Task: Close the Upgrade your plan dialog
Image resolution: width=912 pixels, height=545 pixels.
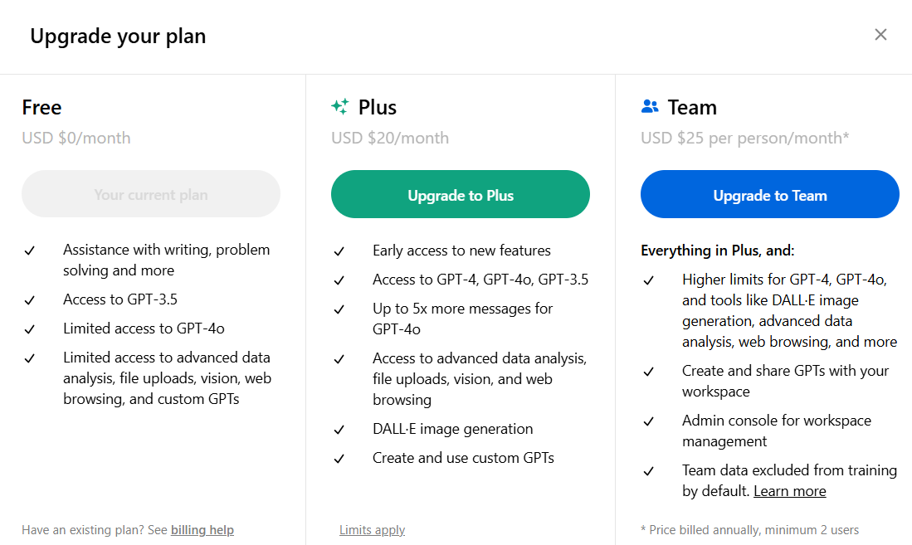Action: point(880,35)
